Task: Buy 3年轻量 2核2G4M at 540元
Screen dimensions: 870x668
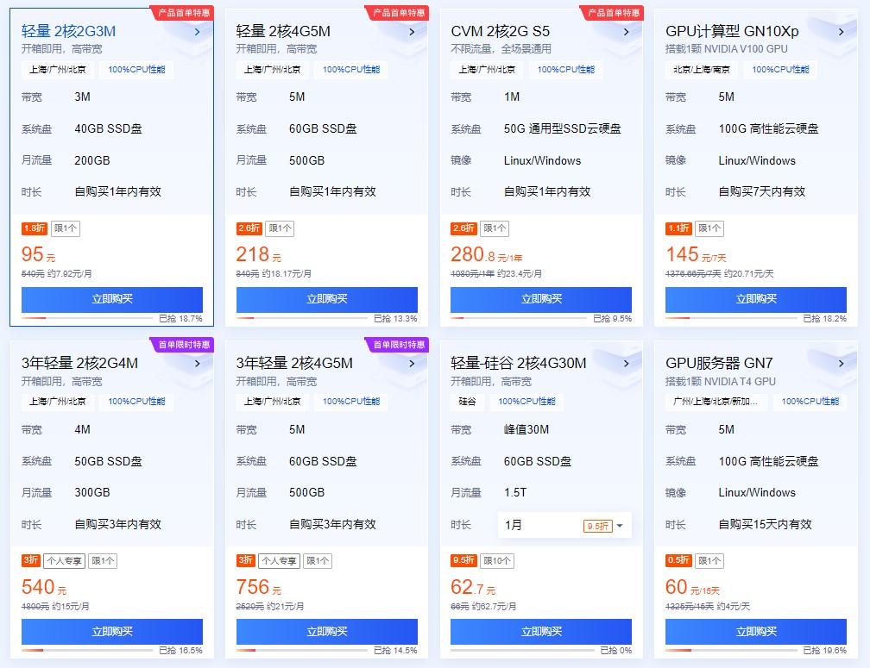Action: tap(112, 632)
